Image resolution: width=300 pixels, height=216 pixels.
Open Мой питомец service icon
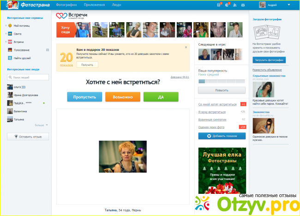tap(10, 26)
